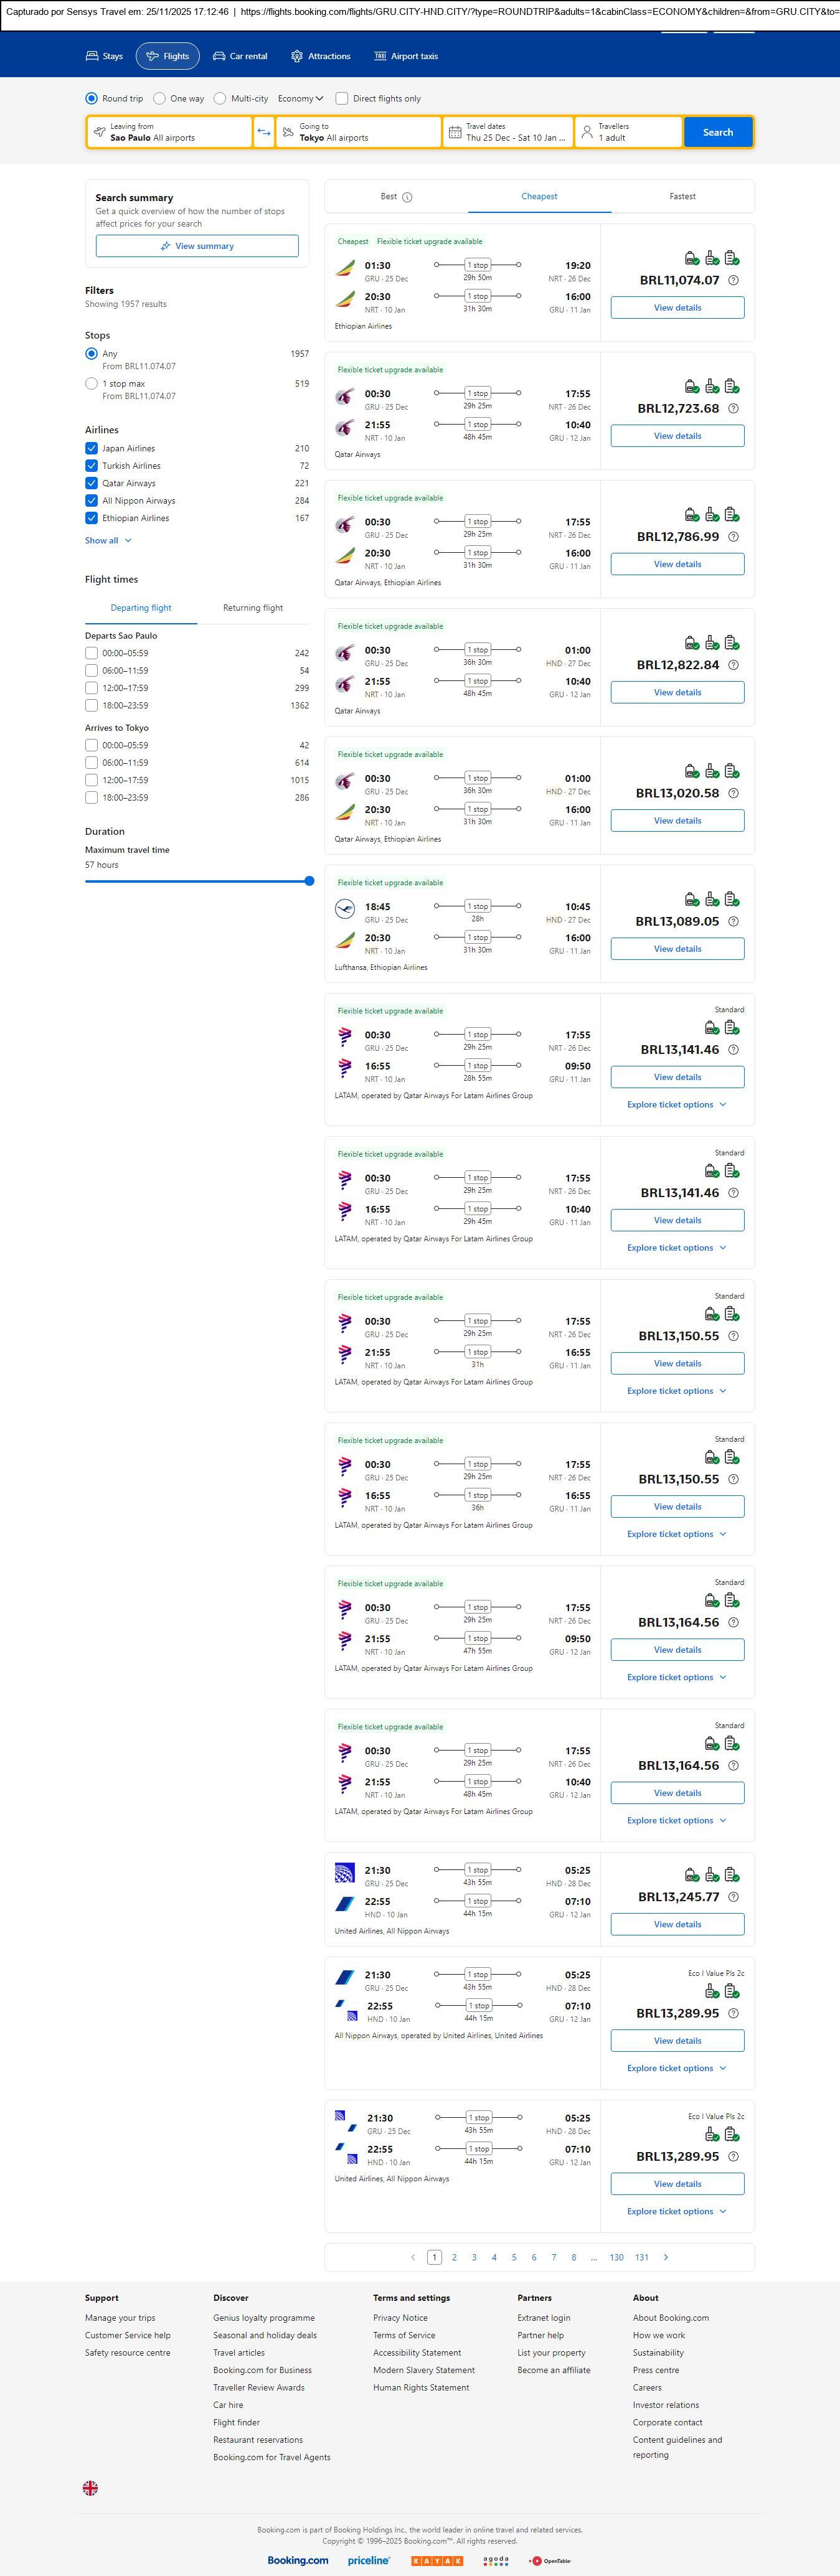Click the United Kingdom flag language icon

[x=90, y=2487]
